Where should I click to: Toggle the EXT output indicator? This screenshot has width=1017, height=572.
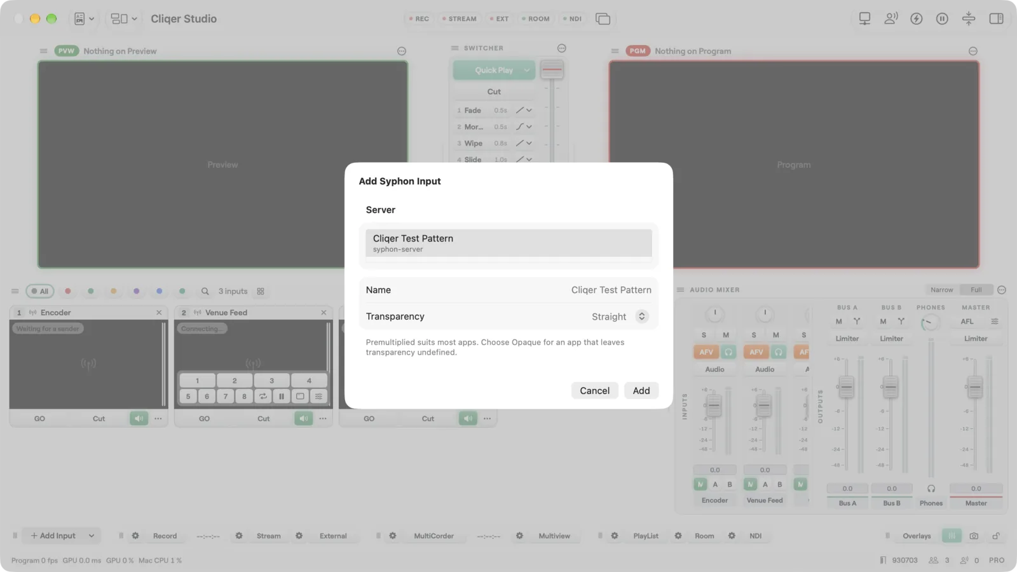[500, 19]
